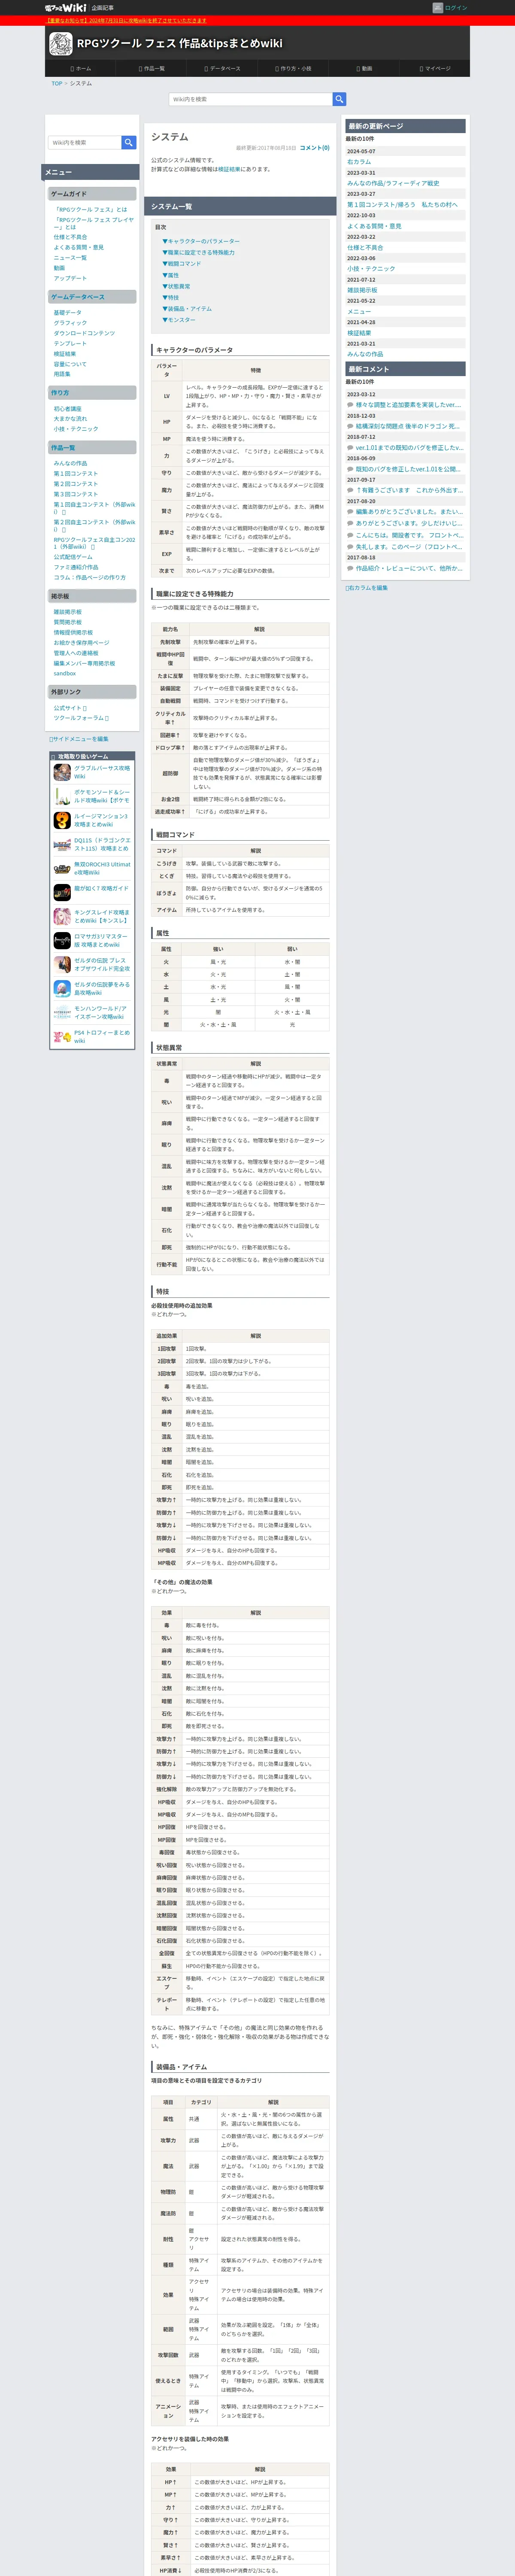
Task: Jump to ▼属性 in table of contents
Action: (170, 275)
